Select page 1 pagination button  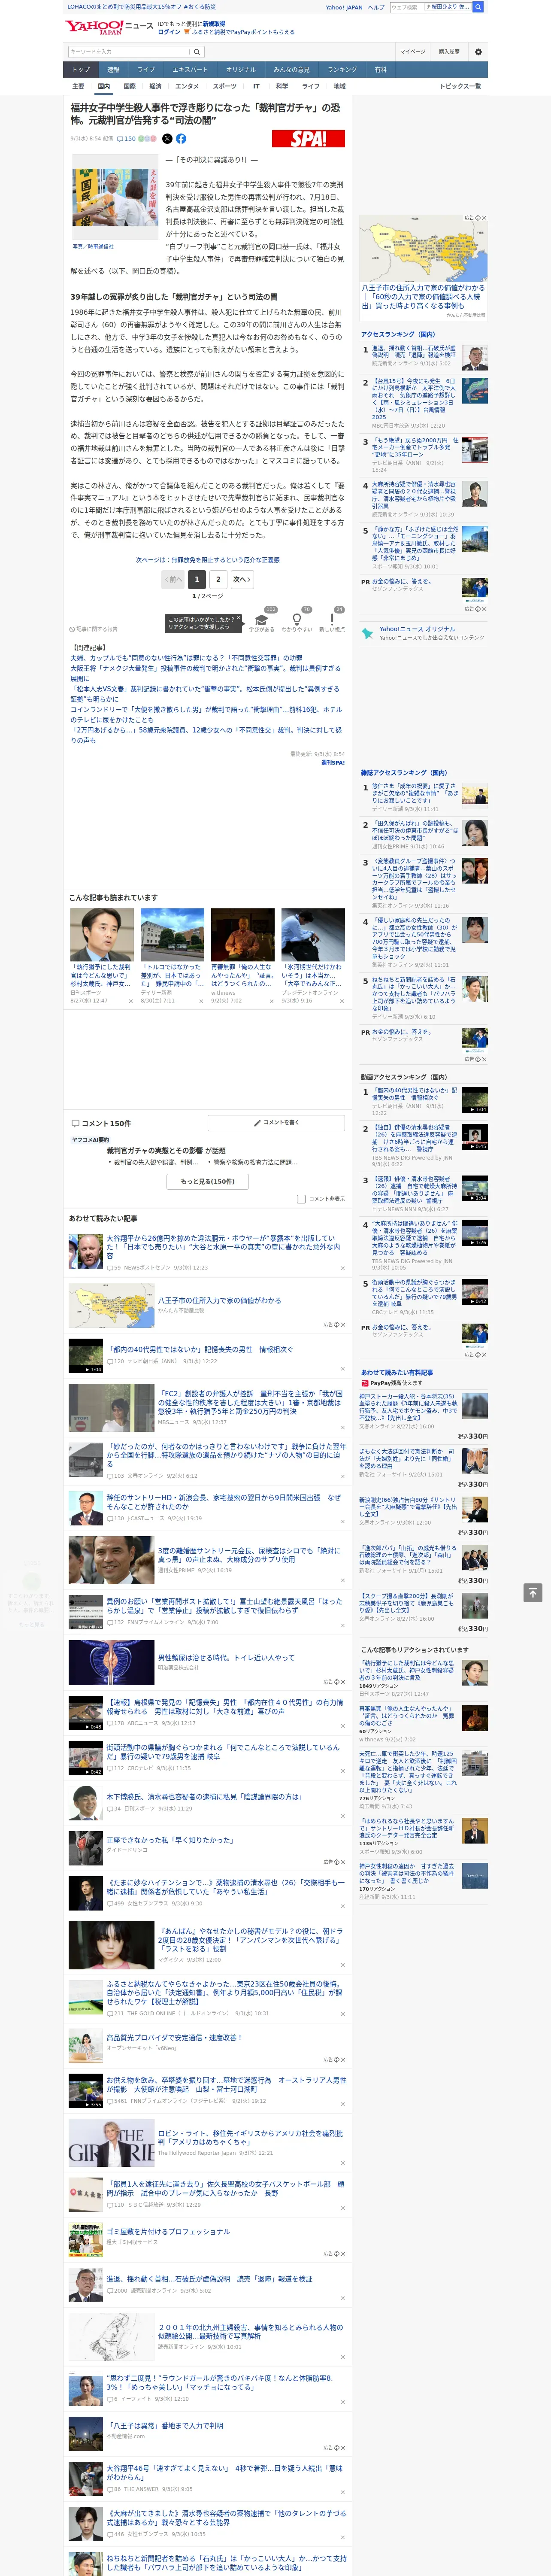click(197, 579)
